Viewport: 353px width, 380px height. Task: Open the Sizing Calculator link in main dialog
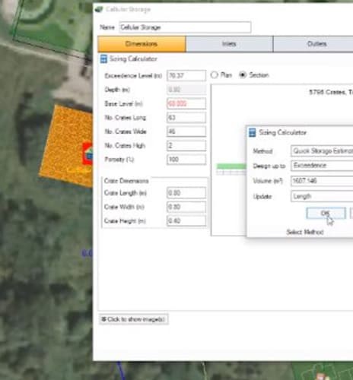(x=133, y=59)
